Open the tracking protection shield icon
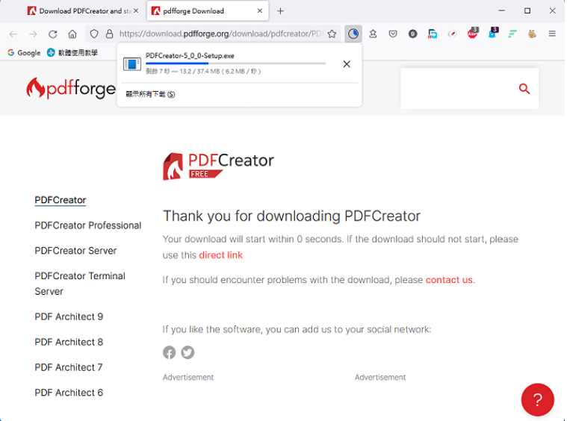Image resolution: width=567 pixels, height=421 pixels. 94,34
